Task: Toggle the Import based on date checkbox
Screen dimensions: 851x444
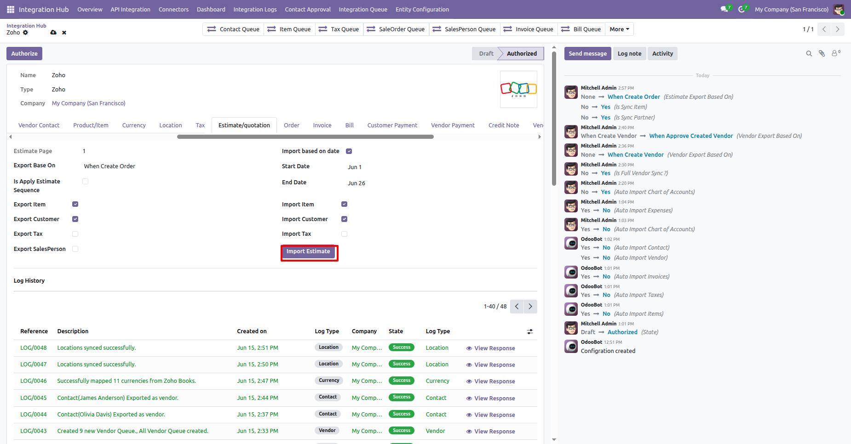Action: point(349,151)
